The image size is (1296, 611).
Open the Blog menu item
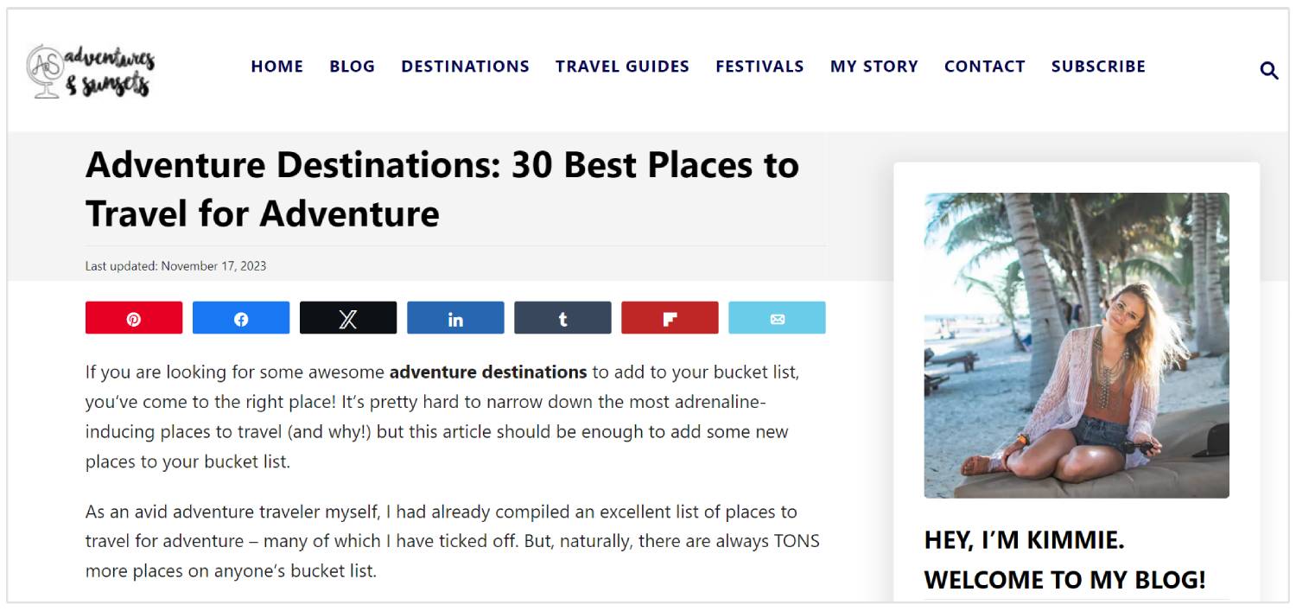point(352,67)
